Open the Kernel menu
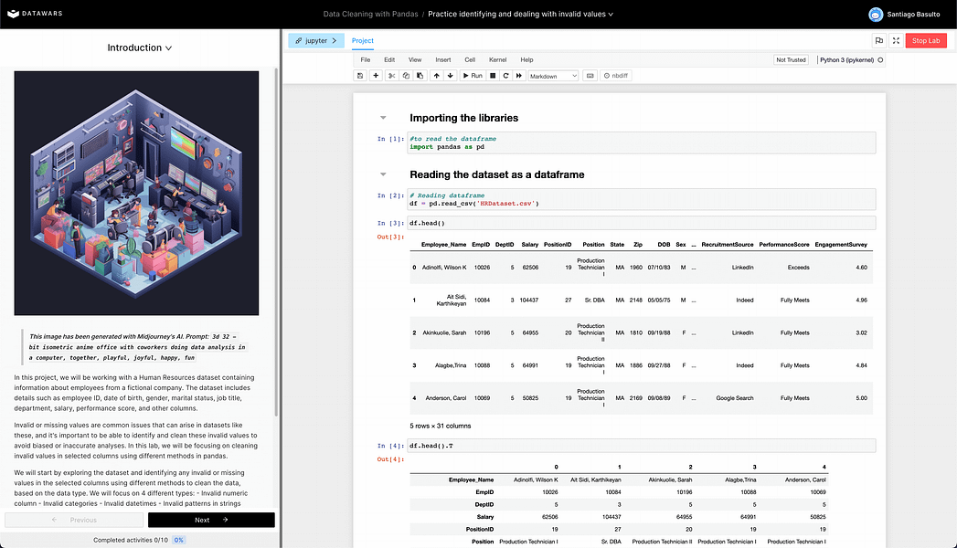 point(497,59)
